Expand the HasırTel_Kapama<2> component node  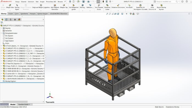[x=1, y=64]
